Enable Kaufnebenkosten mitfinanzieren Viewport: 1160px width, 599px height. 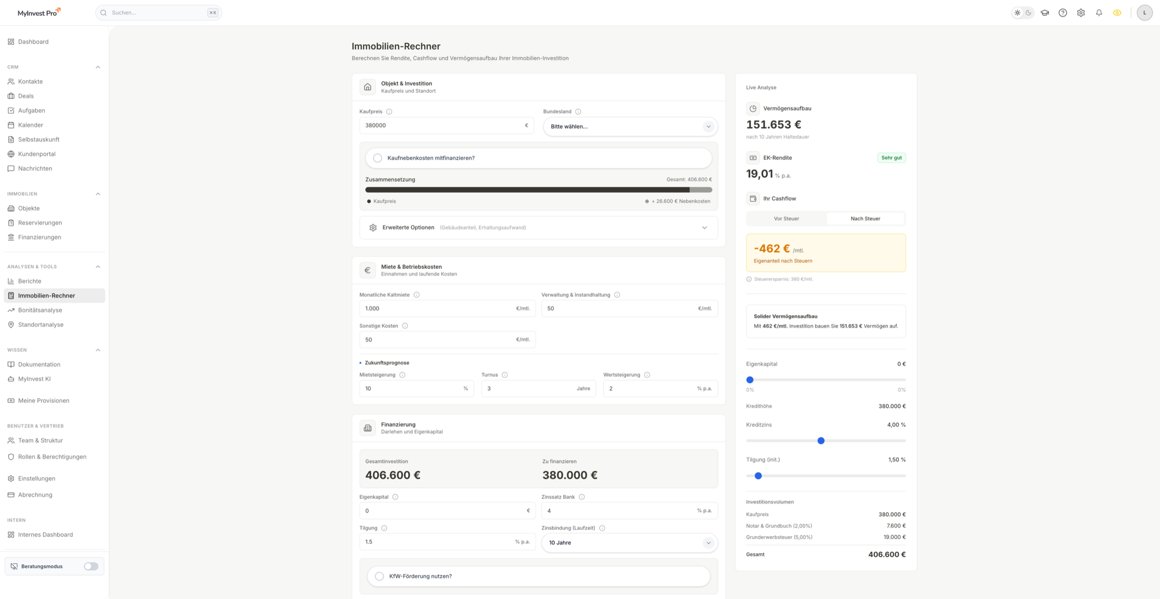click(x=377, y=157)
